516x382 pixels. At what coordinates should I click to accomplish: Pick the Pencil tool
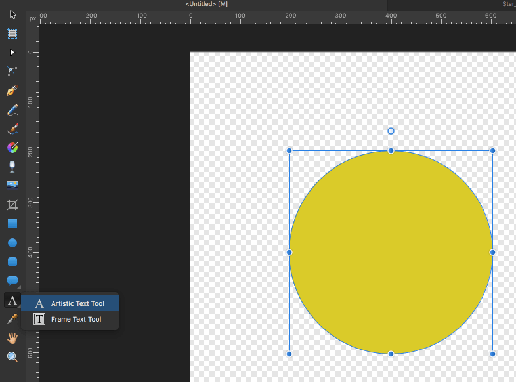(x=12, y=110)
